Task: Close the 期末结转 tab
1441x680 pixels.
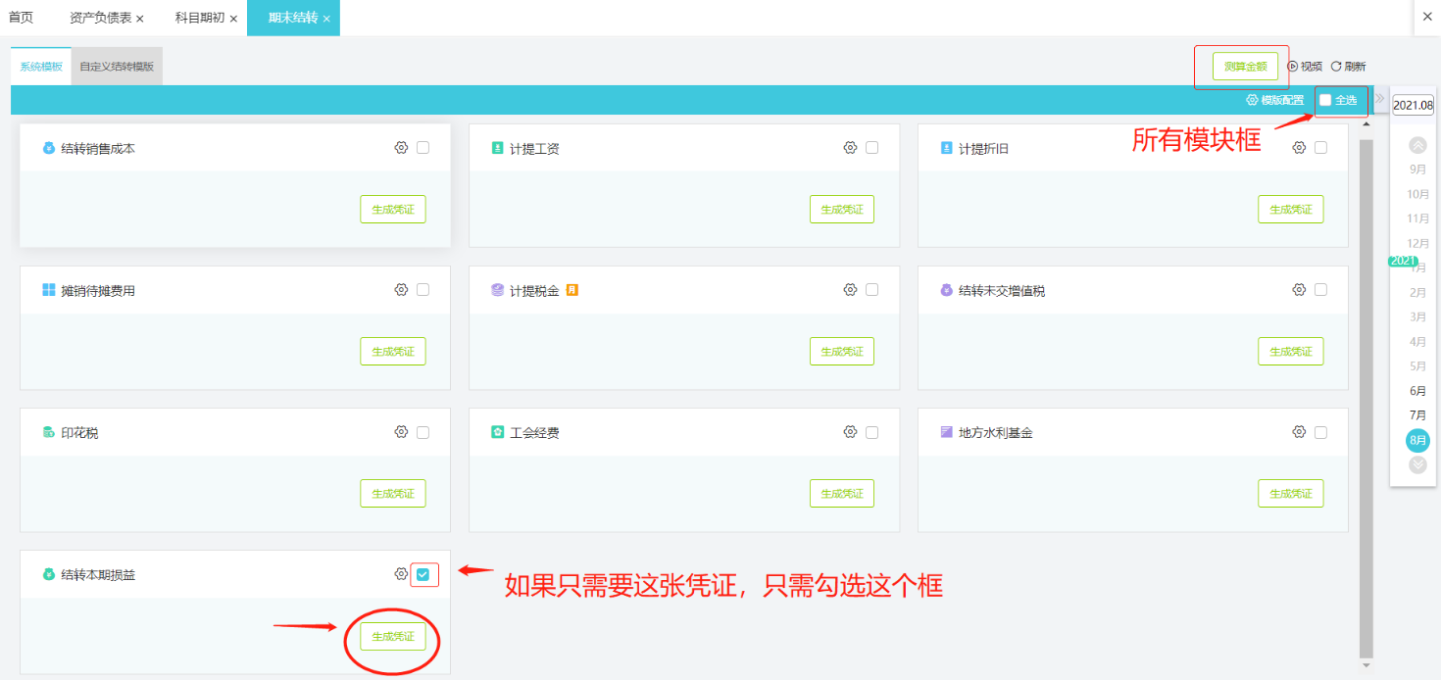Action: 326,19
